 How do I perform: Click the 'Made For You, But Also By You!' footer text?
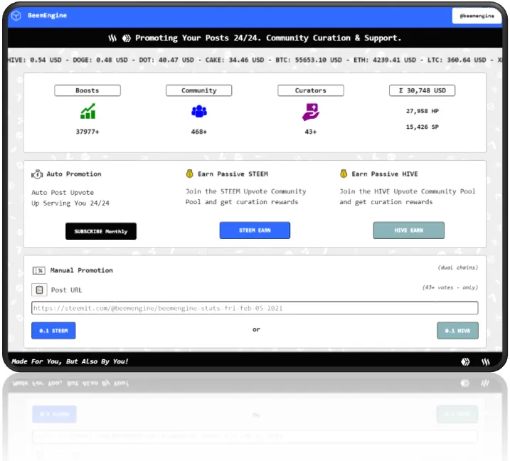(70, 361)
